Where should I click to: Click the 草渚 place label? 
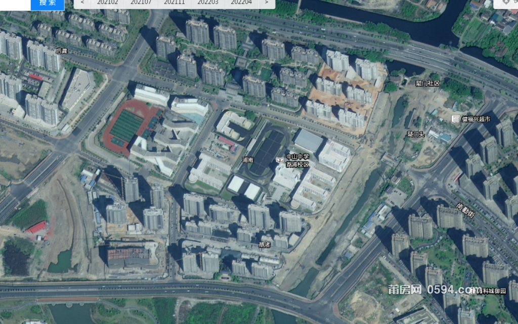click(264, 245)
